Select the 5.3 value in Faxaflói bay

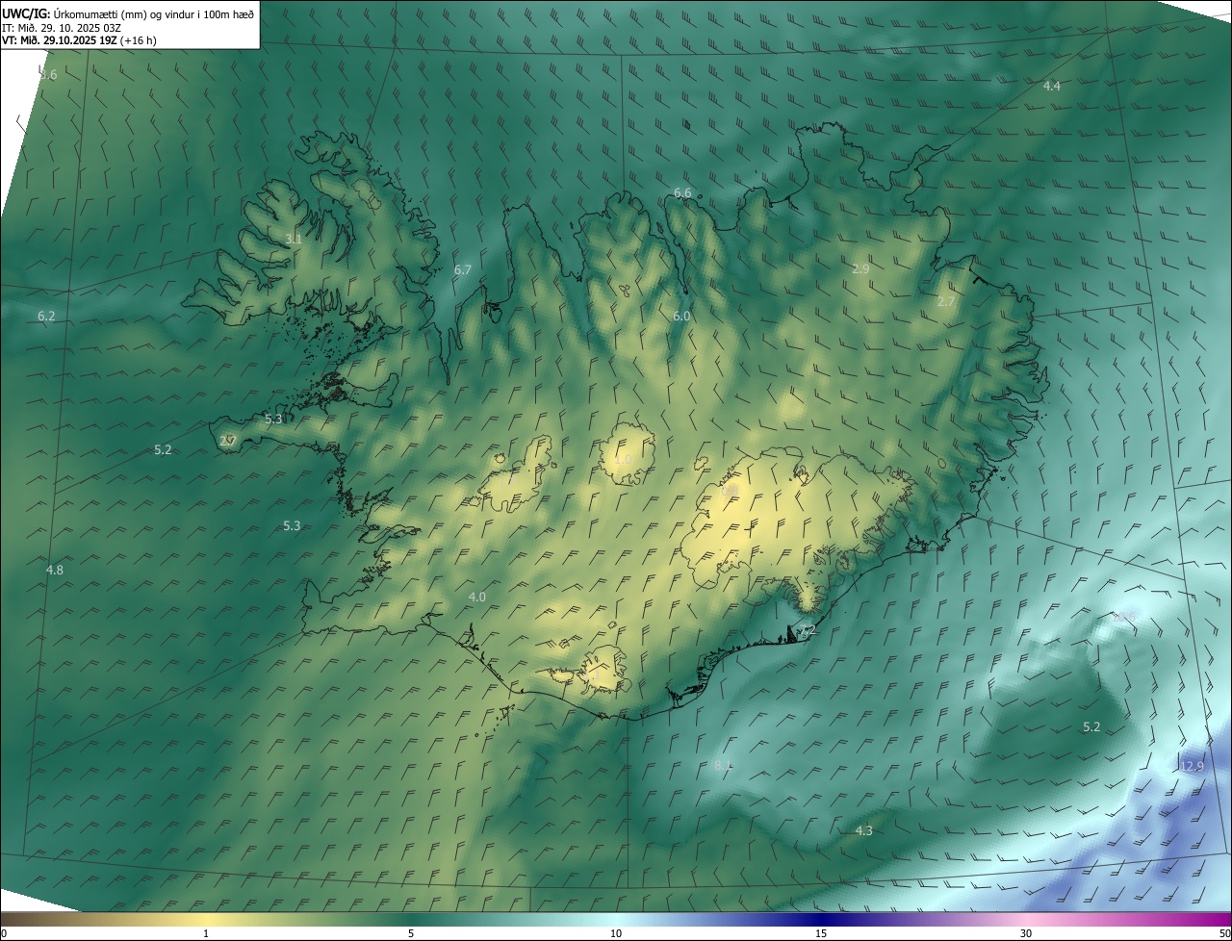[x=292, y=525]
